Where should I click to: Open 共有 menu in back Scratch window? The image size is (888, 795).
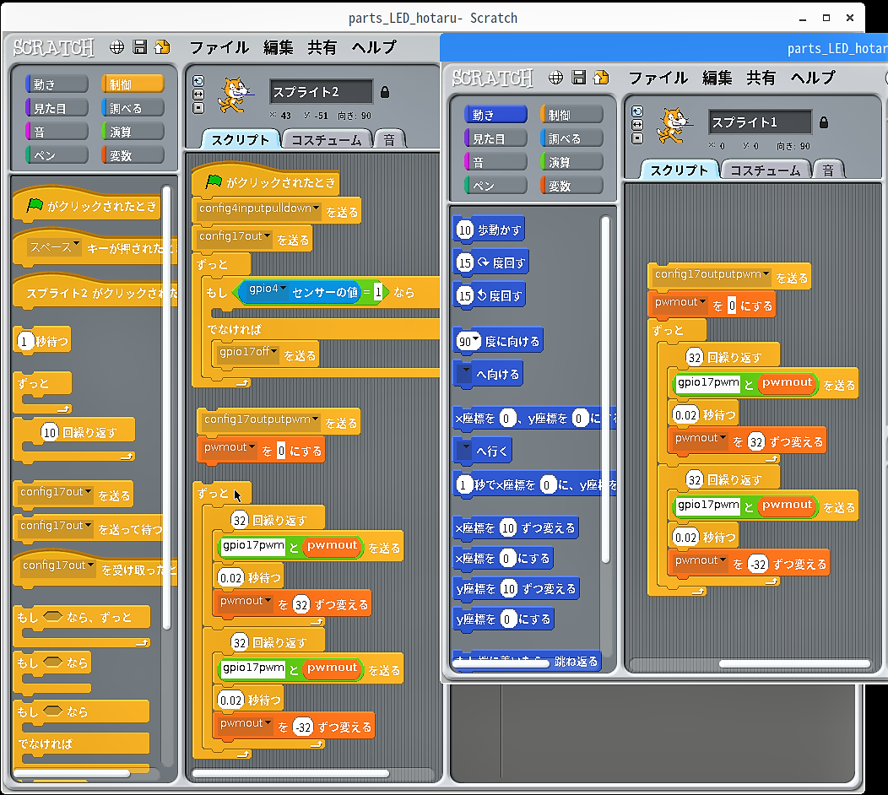click(322, 47)
